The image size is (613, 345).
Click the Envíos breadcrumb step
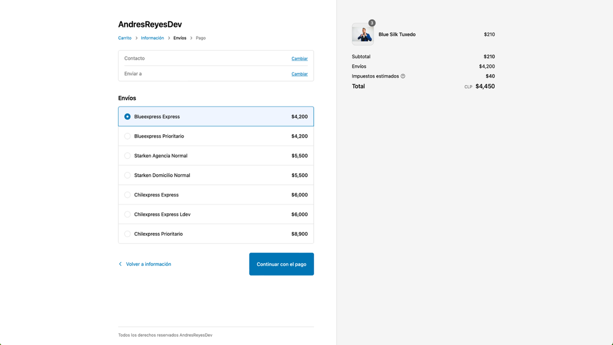point(180,38)
